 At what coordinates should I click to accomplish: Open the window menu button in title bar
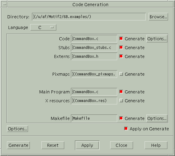(5, 5)
